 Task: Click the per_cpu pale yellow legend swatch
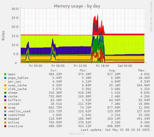pos(5,82)
